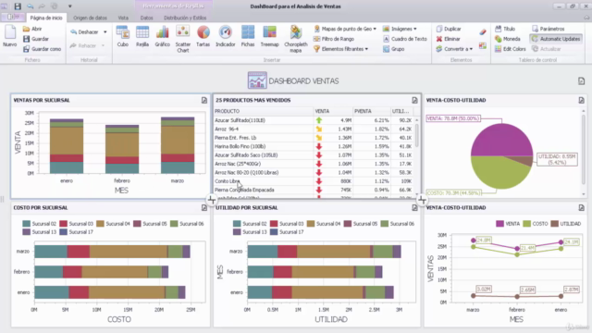Click Deshacer undo button
The image size is (592, 333).
click(84, 32)
